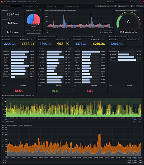Shift time range forward
The height and width of the screenshot is (165, 144).
pyautogui.click(x=113, y=6)
